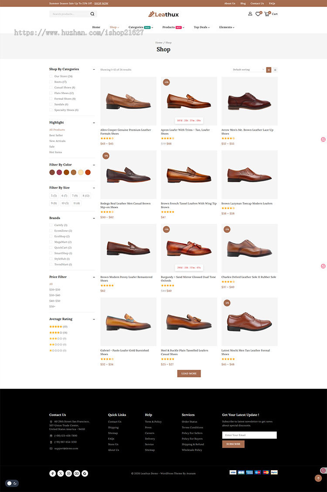Toggle dark mode switch

click(x=12, y=483)
